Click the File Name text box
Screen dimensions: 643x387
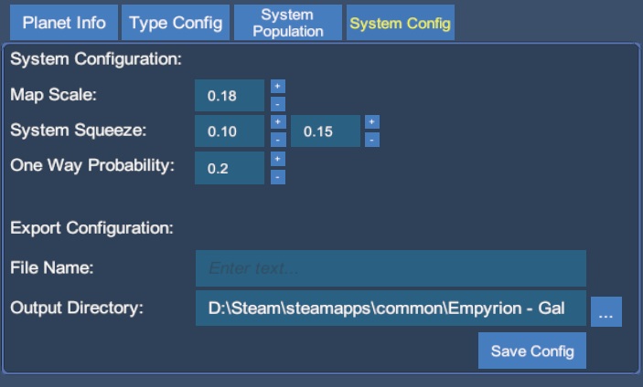(x=391, y=268)
